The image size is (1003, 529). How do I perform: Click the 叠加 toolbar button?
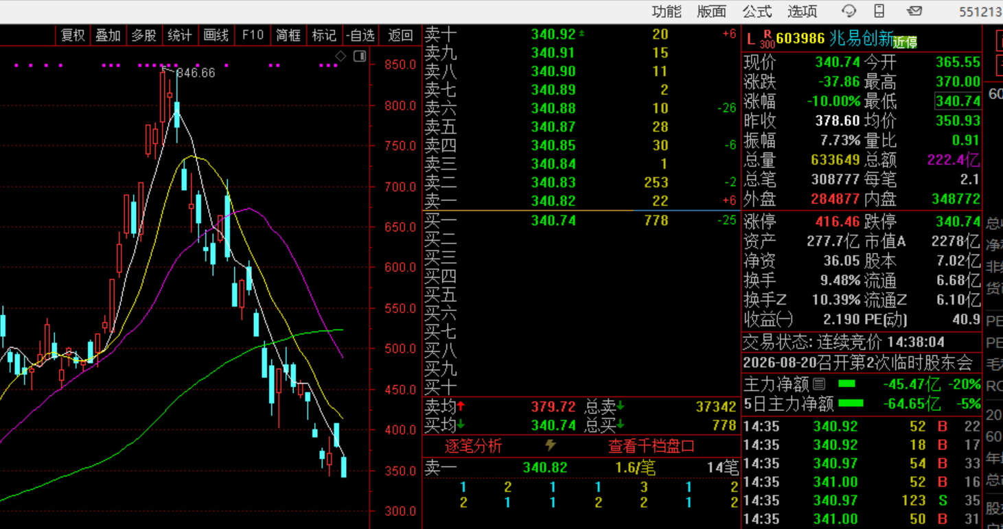(108, 35)
